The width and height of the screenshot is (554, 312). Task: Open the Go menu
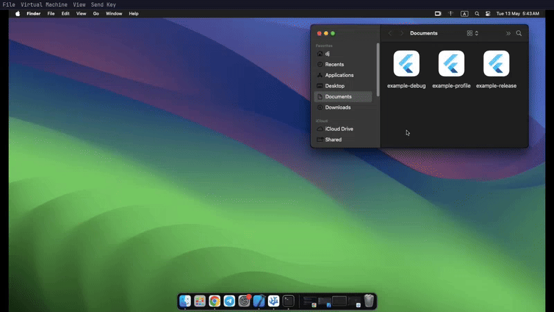coord(96,13)
